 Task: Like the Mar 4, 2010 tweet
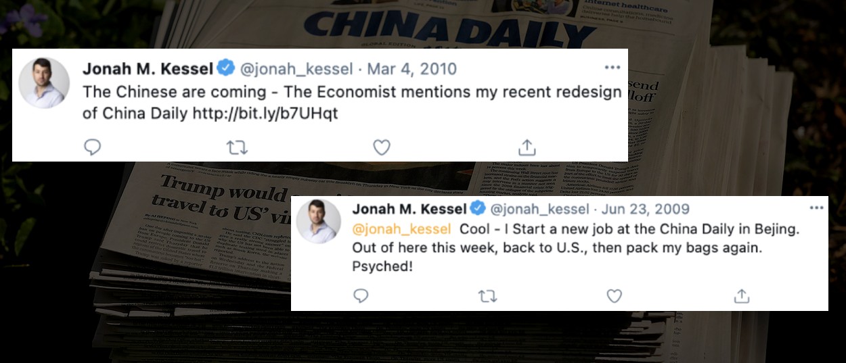pyautogui.click(x=382, y=147)
